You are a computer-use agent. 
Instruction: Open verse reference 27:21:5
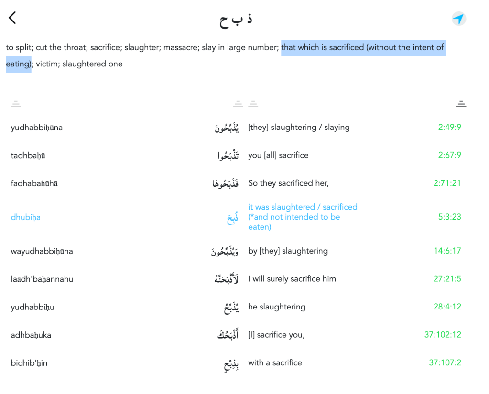point(447,279)
